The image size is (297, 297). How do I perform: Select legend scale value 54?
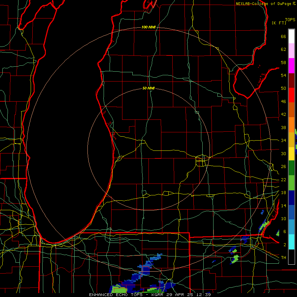pos(283,75)
